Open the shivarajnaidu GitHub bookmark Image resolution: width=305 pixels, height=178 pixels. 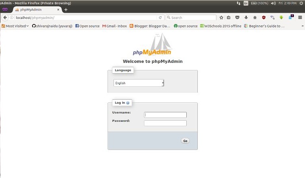pos(52,26)
